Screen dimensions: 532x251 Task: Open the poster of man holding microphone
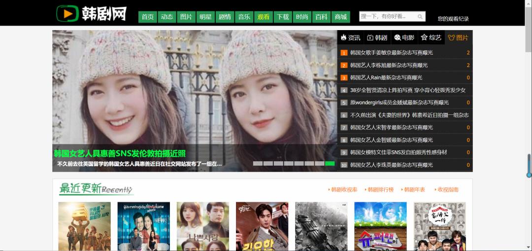pos(262,226)
